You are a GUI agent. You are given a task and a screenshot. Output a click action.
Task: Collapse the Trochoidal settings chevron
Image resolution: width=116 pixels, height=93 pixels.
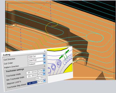[x=44, y=66]
